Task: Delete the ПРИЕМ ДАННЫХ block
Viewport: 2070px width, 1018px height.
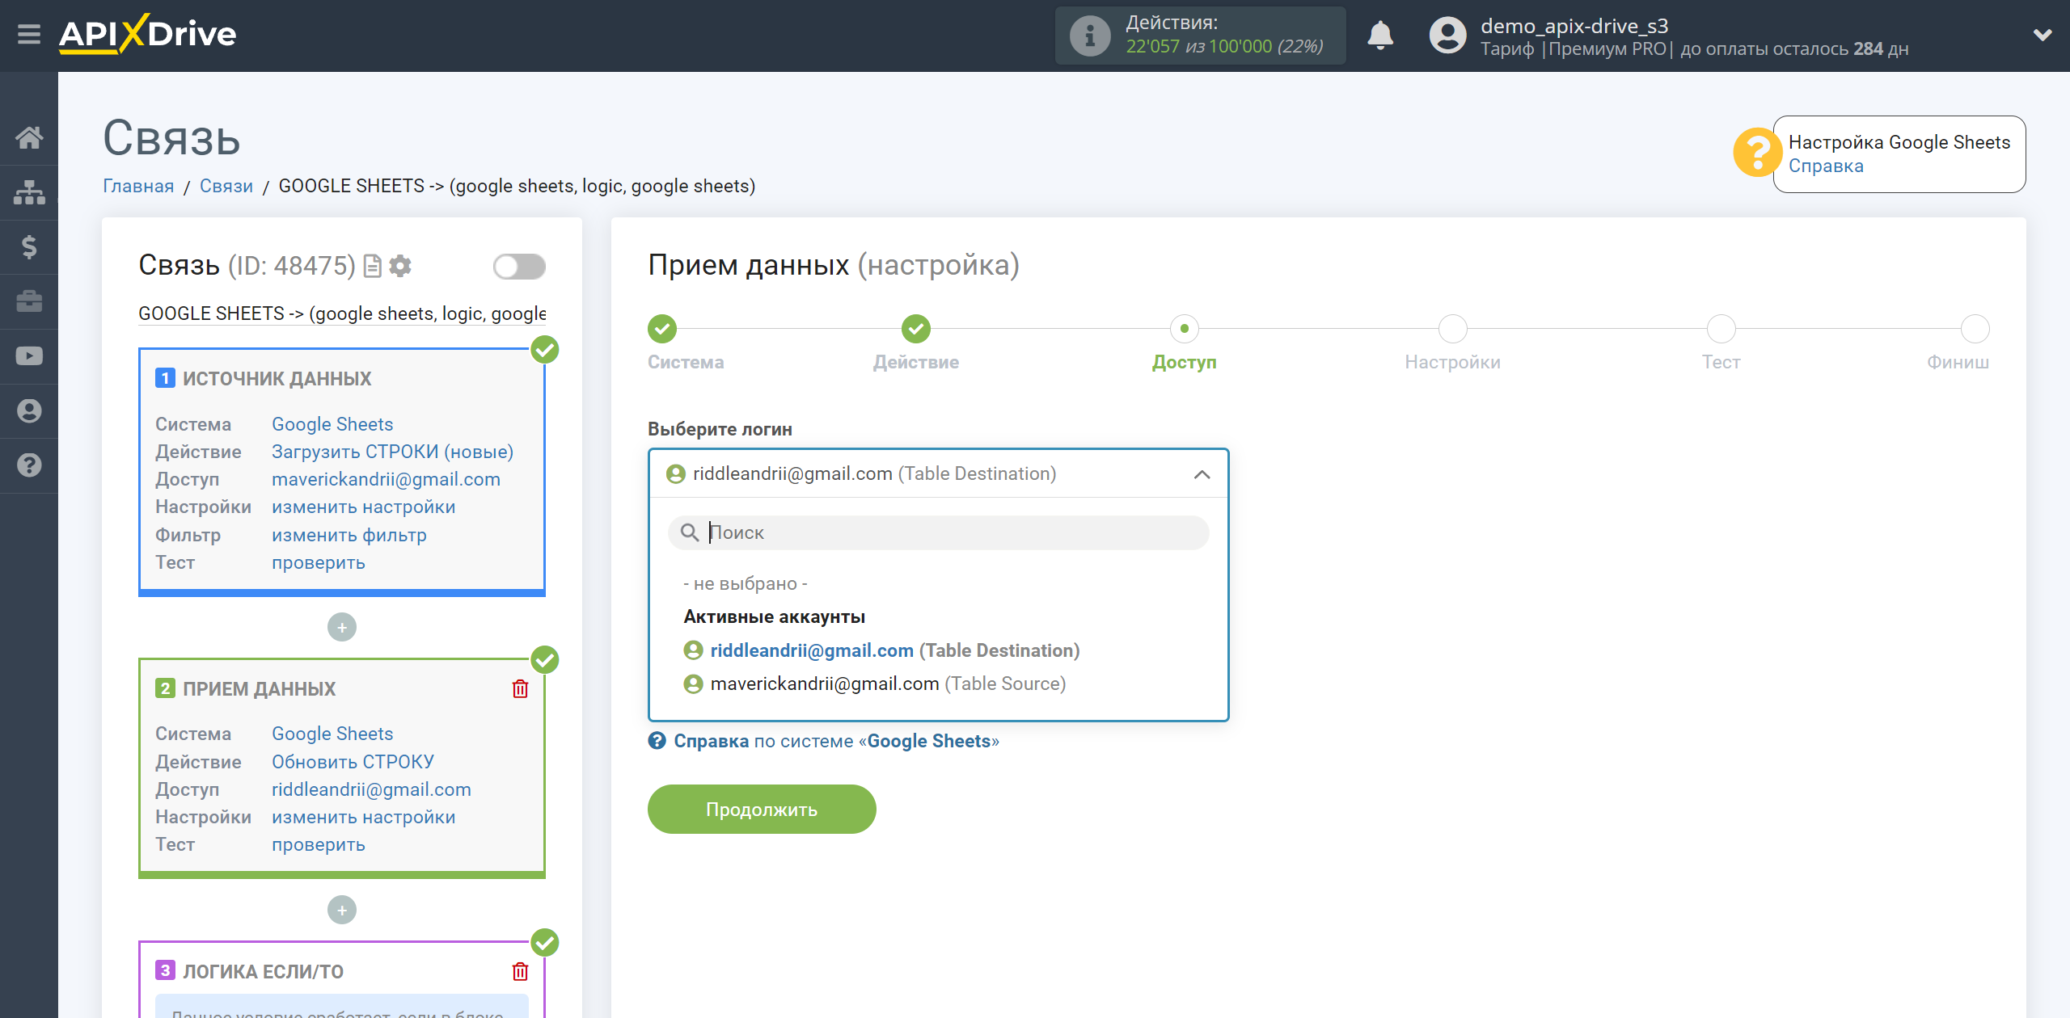Action: [520, 688]
